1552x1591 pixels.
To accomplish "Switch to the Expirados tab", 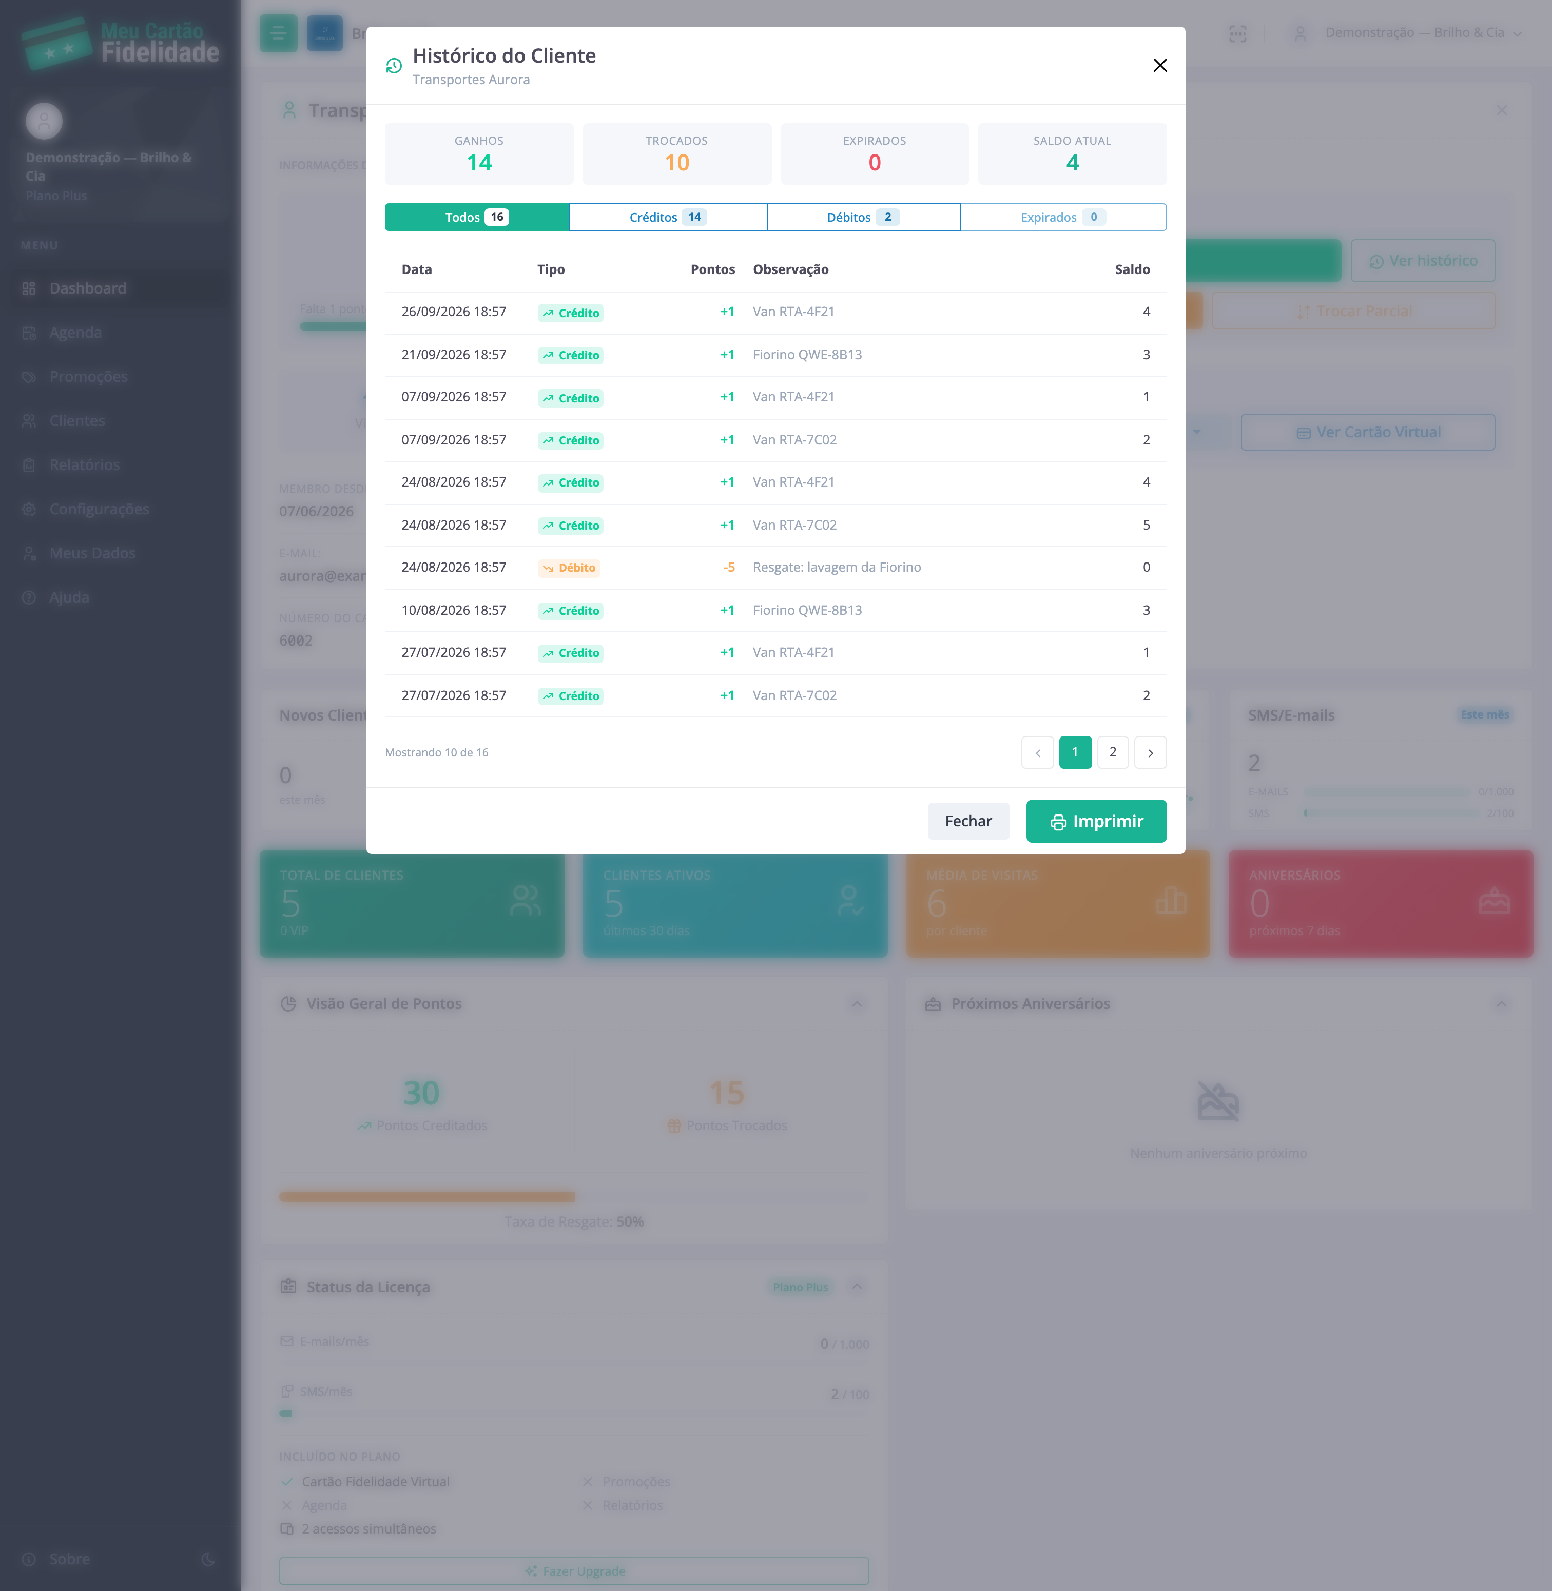I will [x=1063, y=217].
